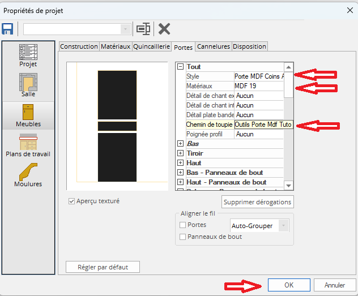Enable the Panneaux de bout checkbox
This screenshot has width=358, height=296.
pyautogui.click(x=182, y=237)
